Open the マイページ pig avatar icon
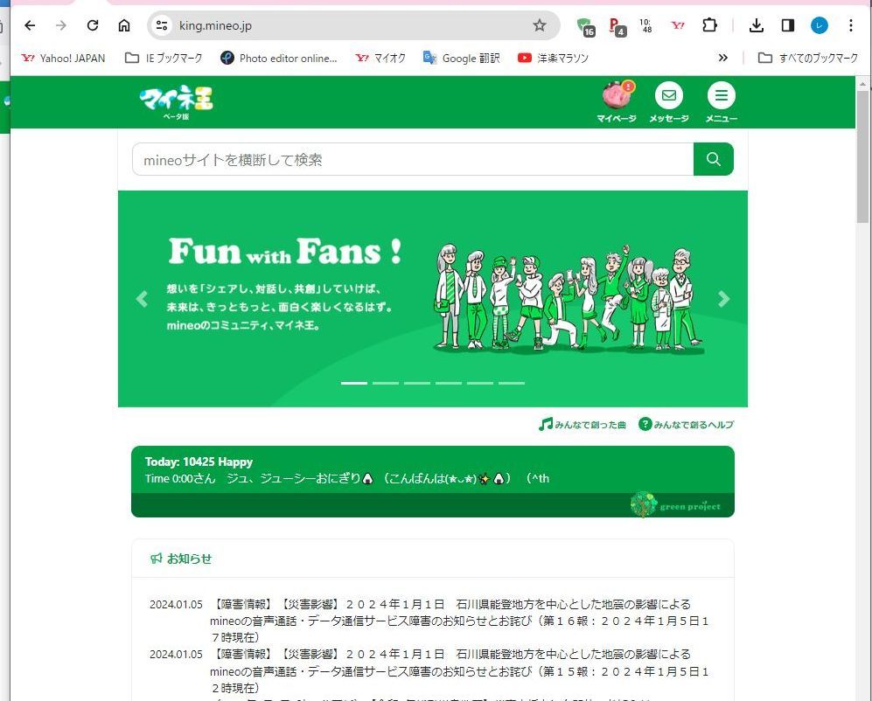 [617, 96]
